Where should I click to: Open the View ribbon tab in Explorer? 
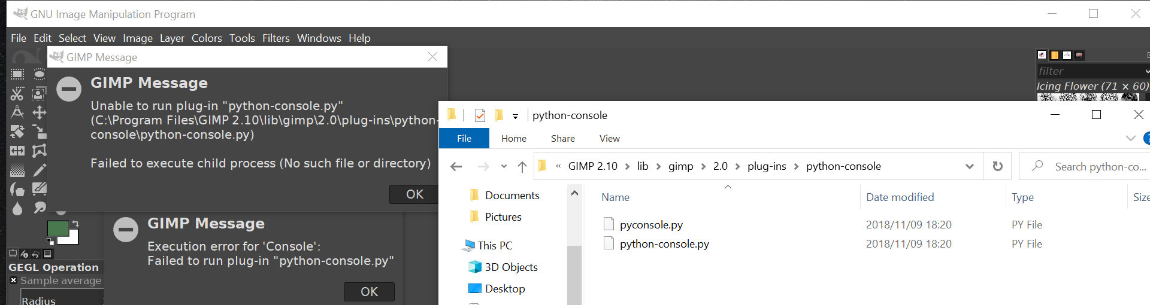point(610,139)
